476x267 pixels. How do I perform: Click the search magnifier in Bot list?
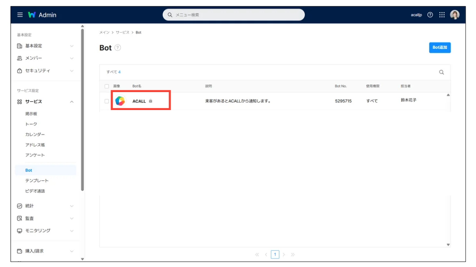coord(441,72)
